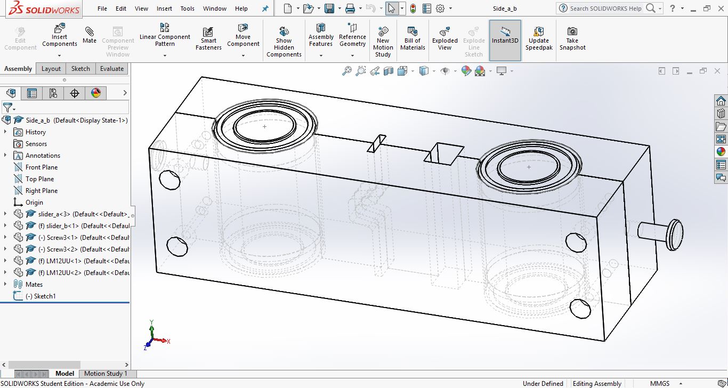
Task: Select Sensors in the feature tree
Action: (36, 143)
